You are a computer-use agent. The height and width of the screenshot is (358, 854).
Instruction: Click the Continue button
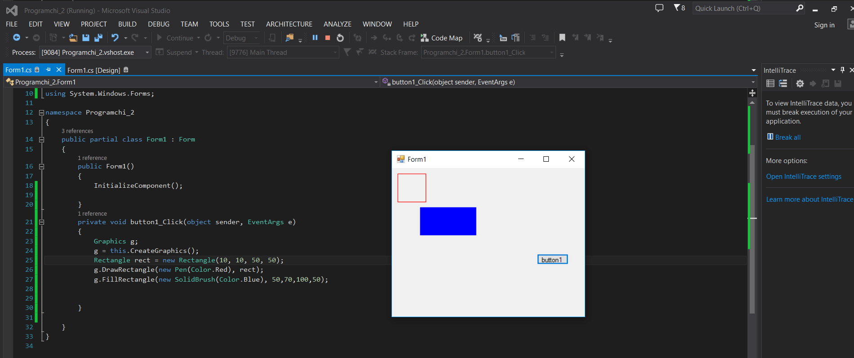176,38
